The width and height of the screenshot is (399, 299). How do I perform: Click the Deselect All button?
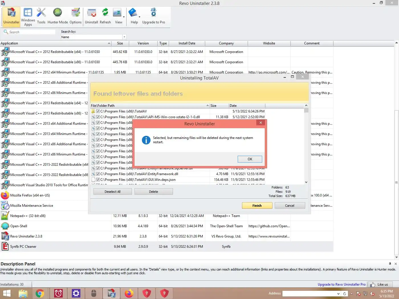pos(113,192)
